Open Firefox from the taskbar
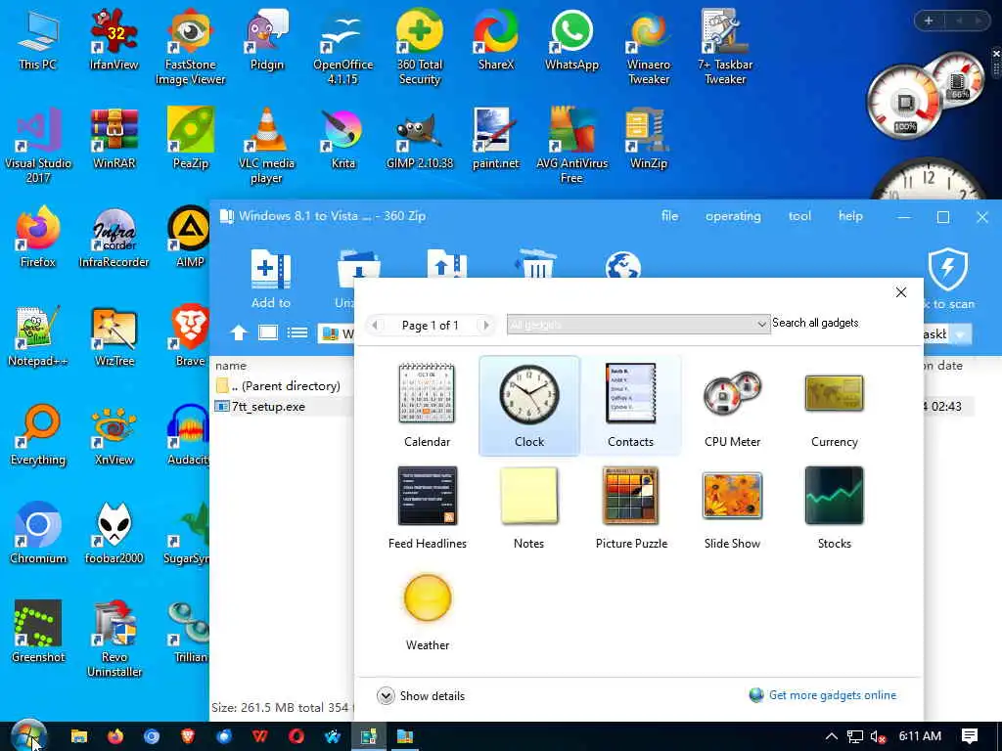This screenshot has width=1002, height=751. click(115, 736)
